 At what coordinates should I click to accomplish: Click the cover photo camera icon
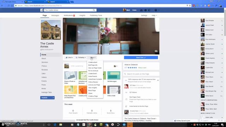pos(156,51)
